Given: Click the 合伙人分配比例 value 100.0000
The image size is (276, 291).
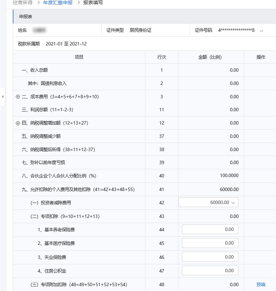Looking at the screenshot, I should point(229,176).
